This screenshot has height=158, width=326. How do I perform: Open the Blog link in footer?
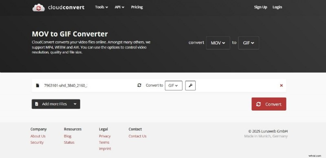tap(68, 136)
